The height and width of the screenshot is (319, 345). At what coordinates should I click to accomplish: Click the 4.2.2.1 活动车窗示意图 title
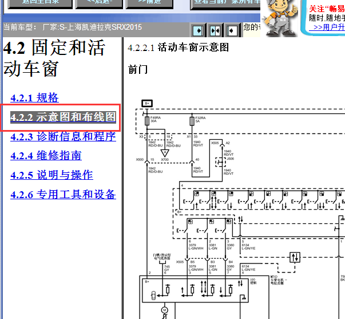(x=178, y=48)
